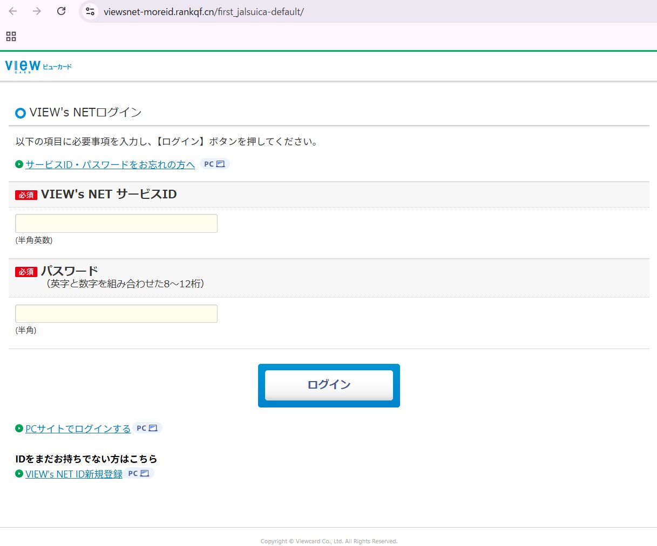
Task: Click green arrow bullet before PC site login
Action: (19, 428)
